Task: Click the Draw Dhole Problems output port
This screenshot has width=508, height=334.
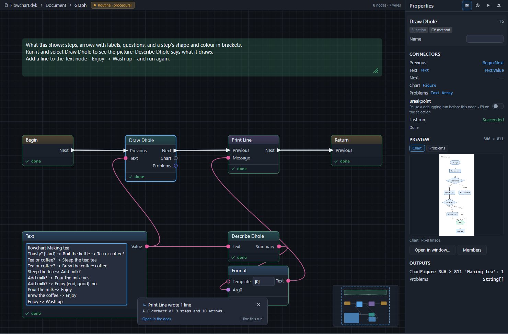Action: click(x=176, y=166)
